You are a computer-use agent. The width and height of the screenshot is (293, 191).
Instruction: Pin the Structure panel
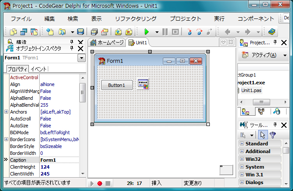tap(72, 42)
